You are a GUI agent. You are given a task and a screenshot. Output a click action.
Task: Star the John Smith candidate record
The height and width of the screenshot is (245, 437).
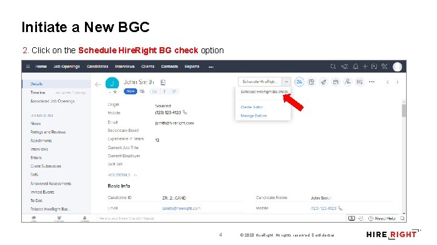(x=115, y=92)
